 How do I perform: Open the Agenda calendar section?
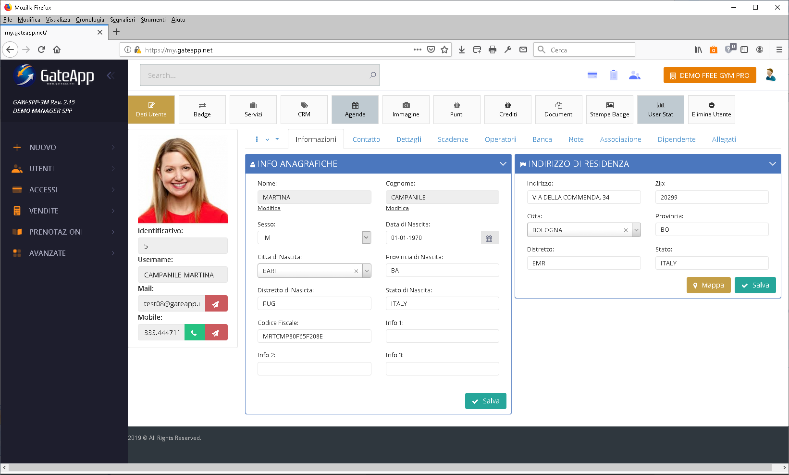pos(355,110)
